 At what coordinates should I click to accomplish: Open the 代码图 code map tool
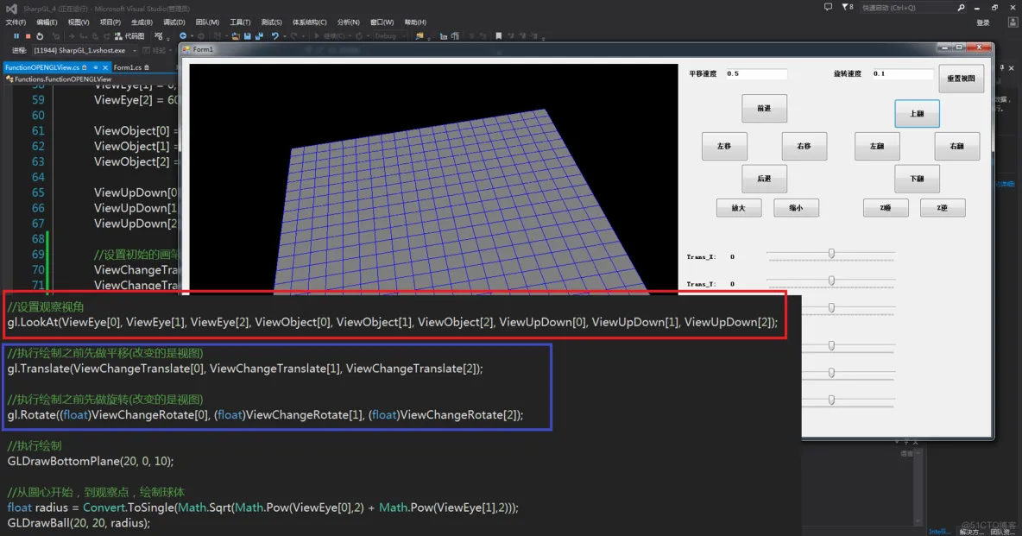129,36
